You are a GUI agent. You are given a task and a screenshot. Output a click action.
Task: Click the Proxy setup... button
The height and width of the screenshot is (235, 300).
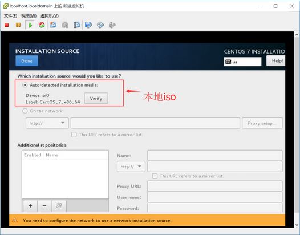262,123
